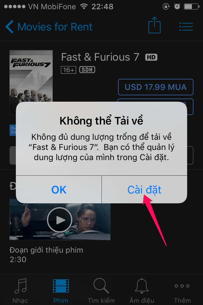Open the list menu icon

[186, 27]
